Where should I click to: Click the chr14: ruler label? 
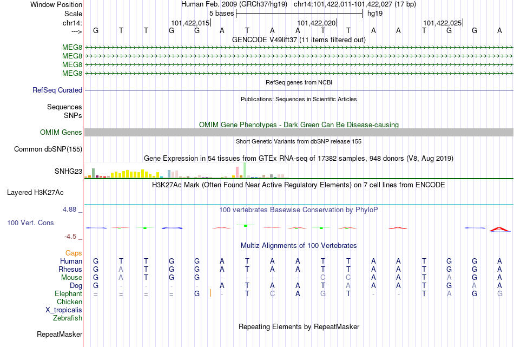tap(73, 23)
